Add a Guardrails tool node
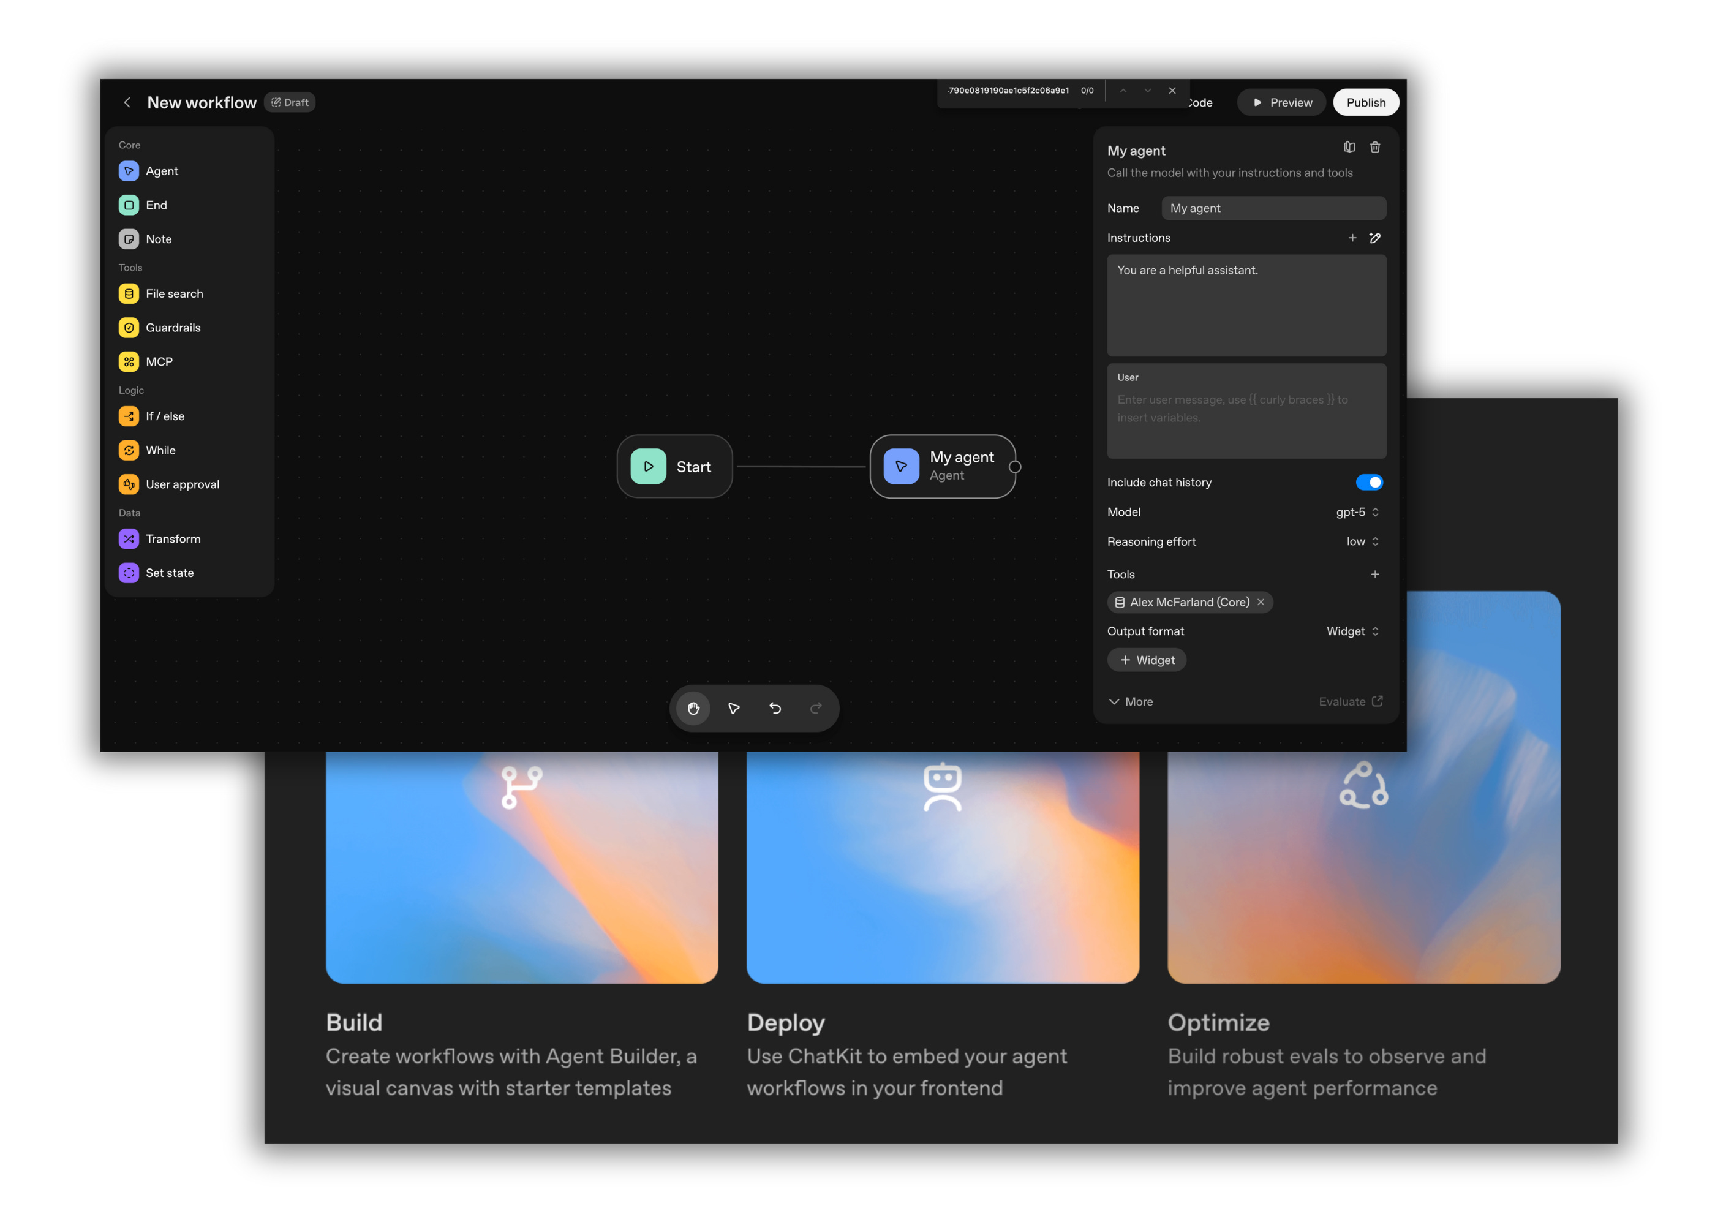1715x1225 pixels. coord(172,327)
